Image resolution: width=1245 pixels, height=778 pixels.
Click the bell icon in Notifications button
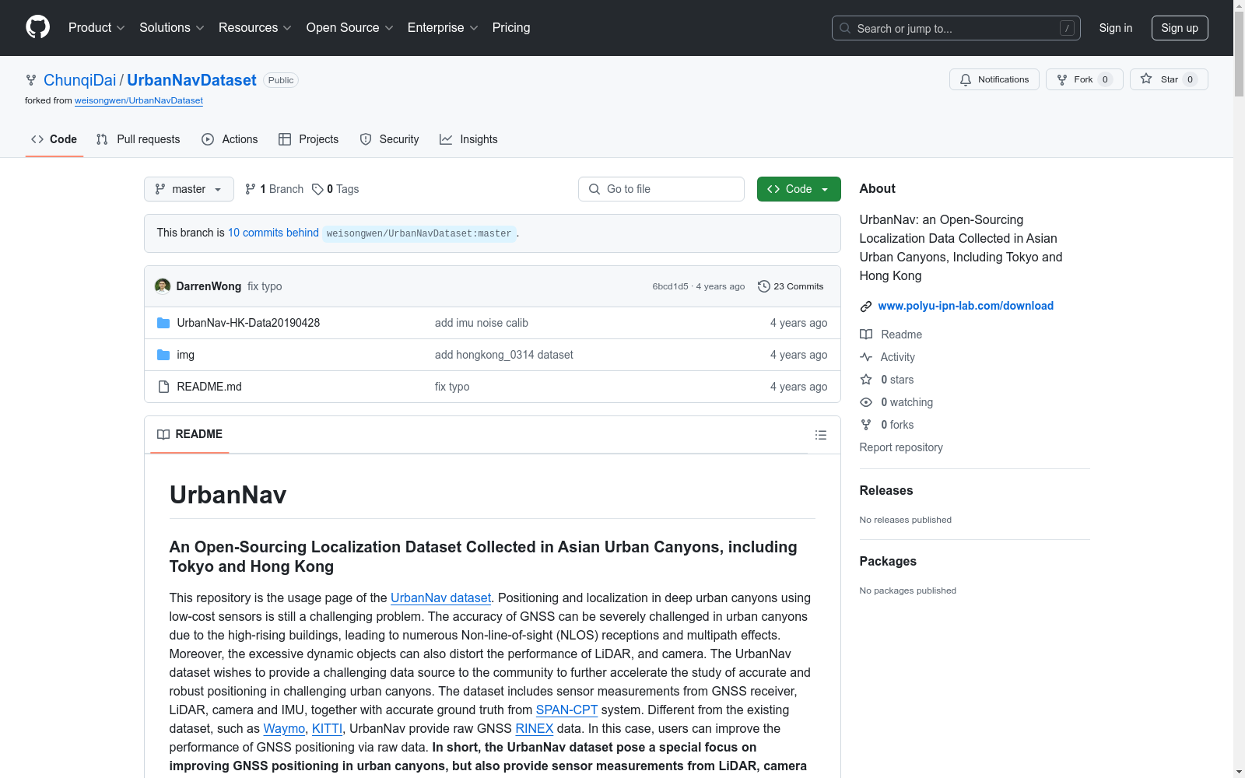966,79
